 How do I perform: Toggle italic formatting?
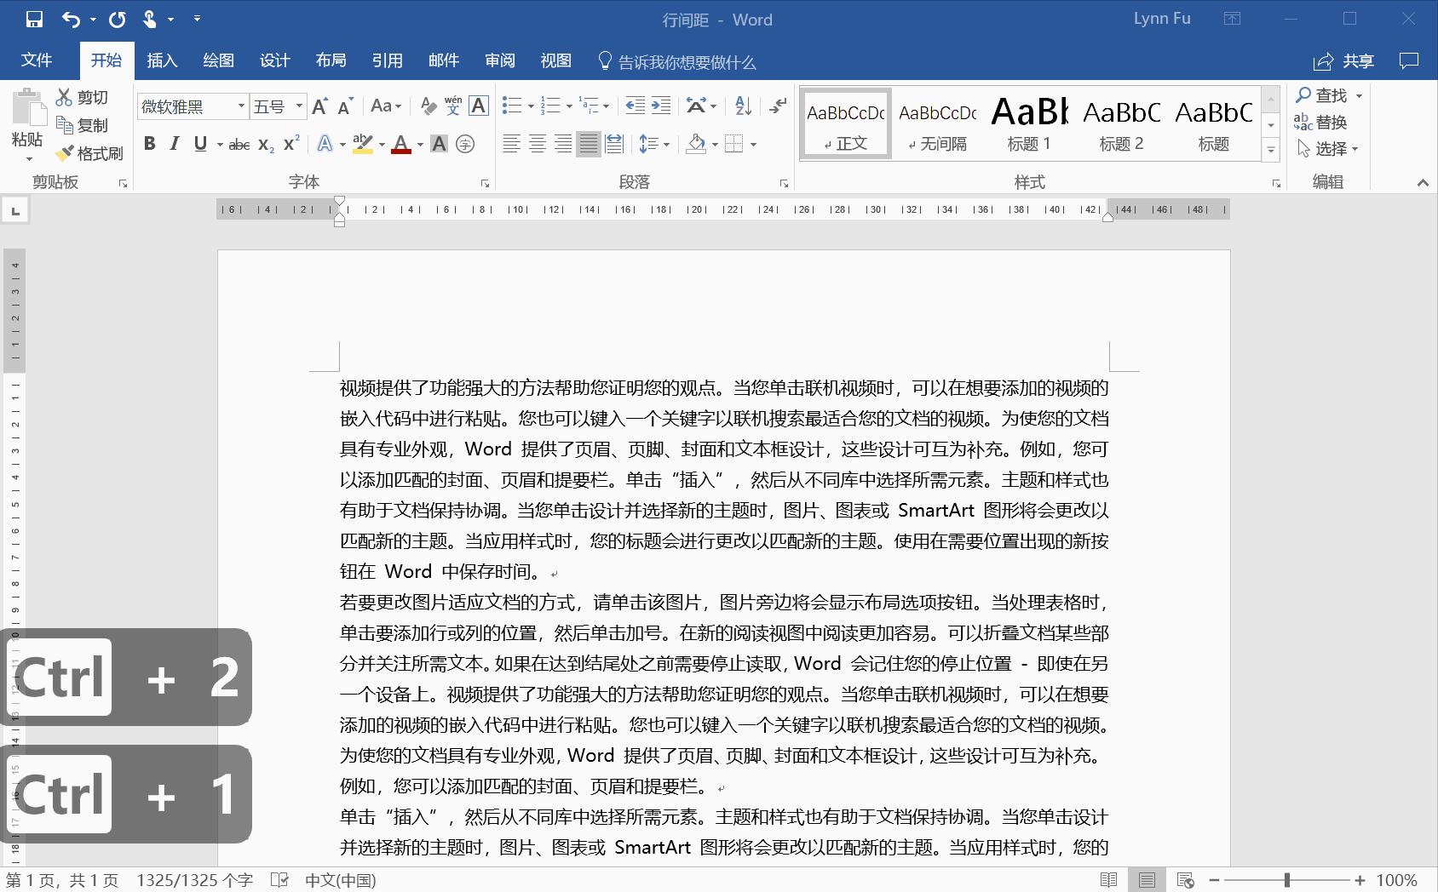(174, 144)
